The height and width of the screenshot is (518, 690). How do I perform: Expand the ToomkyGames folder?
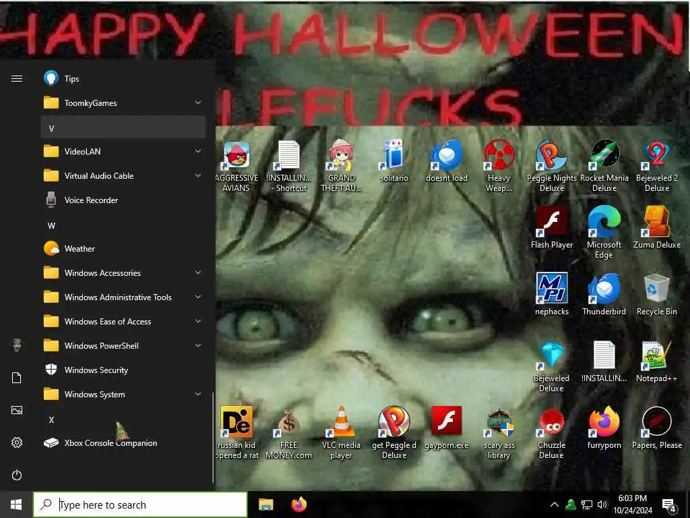(x=124, y=103)
